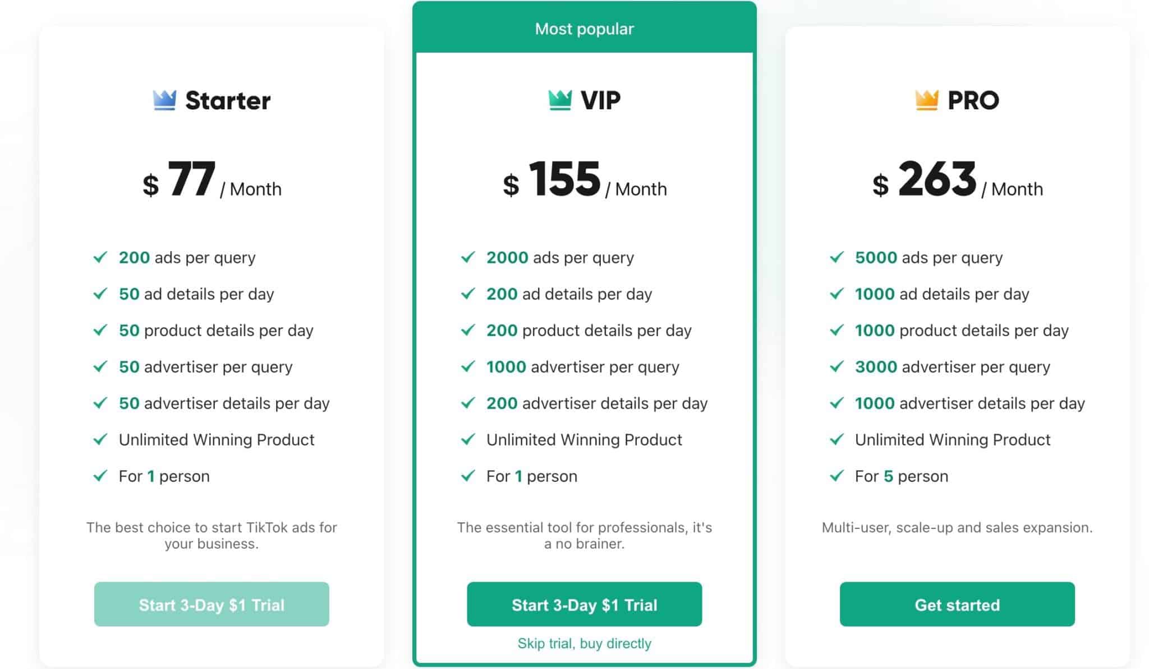Click checkmark next to For 5 person
The width and height of the screenshot is (1149, 669).
click(837, 476)
